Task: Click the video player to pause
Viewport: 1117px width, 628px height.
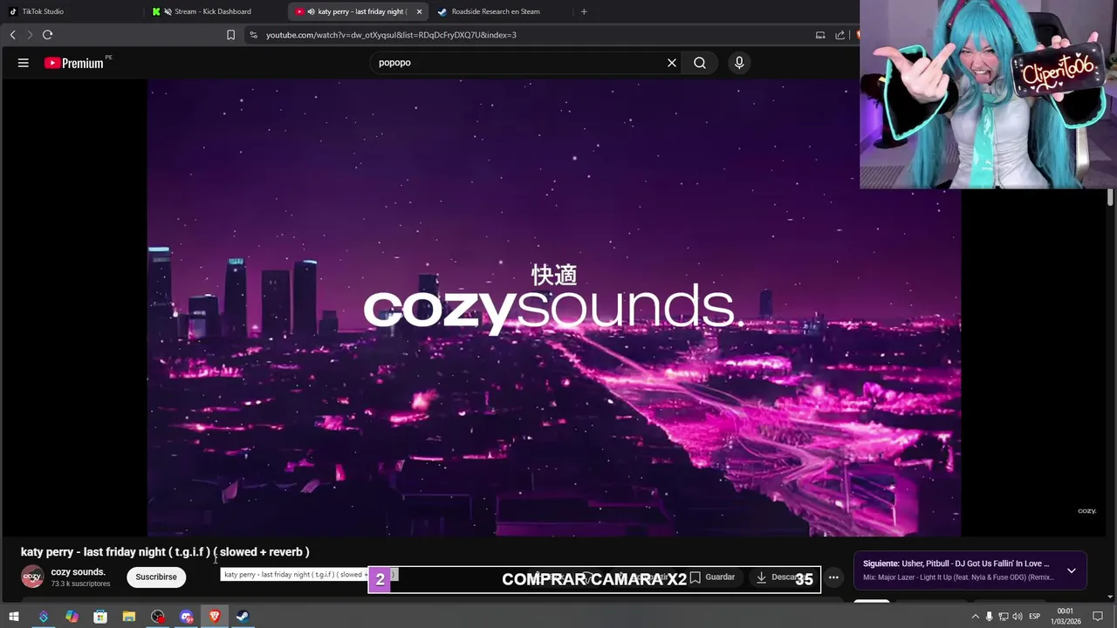Action: pyautogui.click(x=554, y=307)
